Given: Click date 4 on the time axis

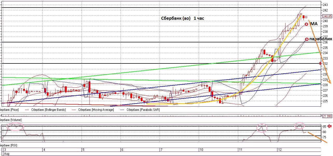Looking at the screenshot, I should [x=44, y=150].
